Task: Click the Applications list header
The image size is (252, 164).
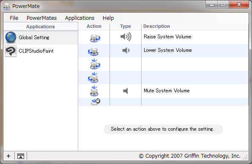Action: 41,27
